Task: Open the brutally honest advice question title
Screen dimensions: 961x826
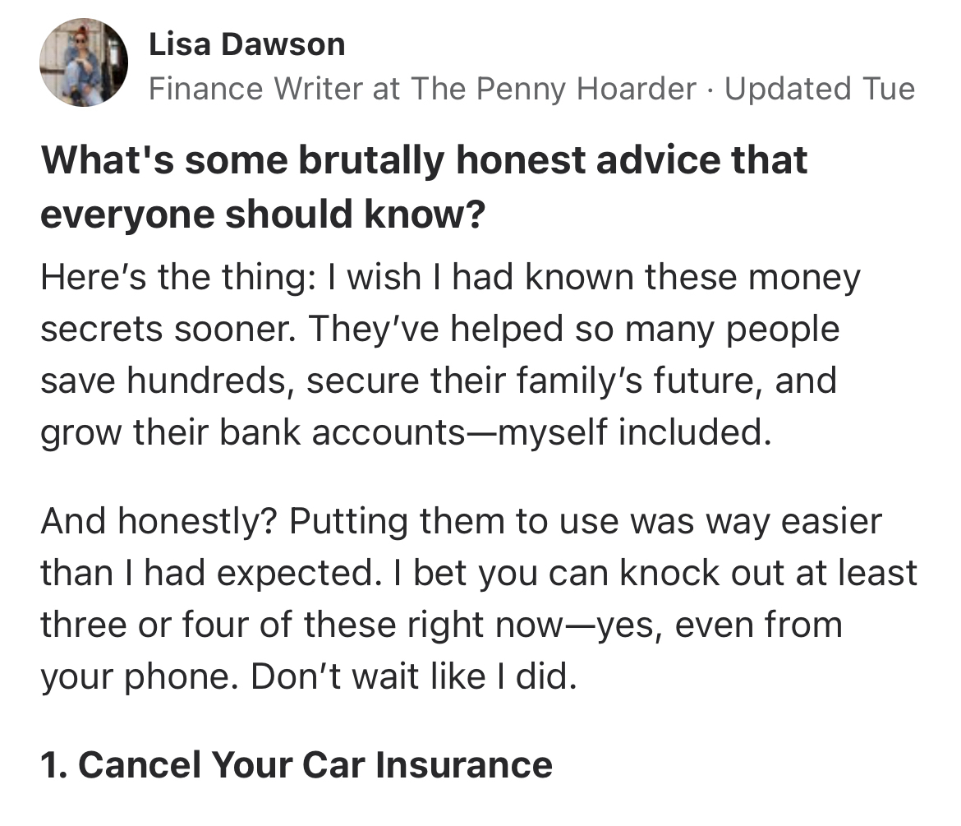Action: pyautogui.click(x=424, y=159)
